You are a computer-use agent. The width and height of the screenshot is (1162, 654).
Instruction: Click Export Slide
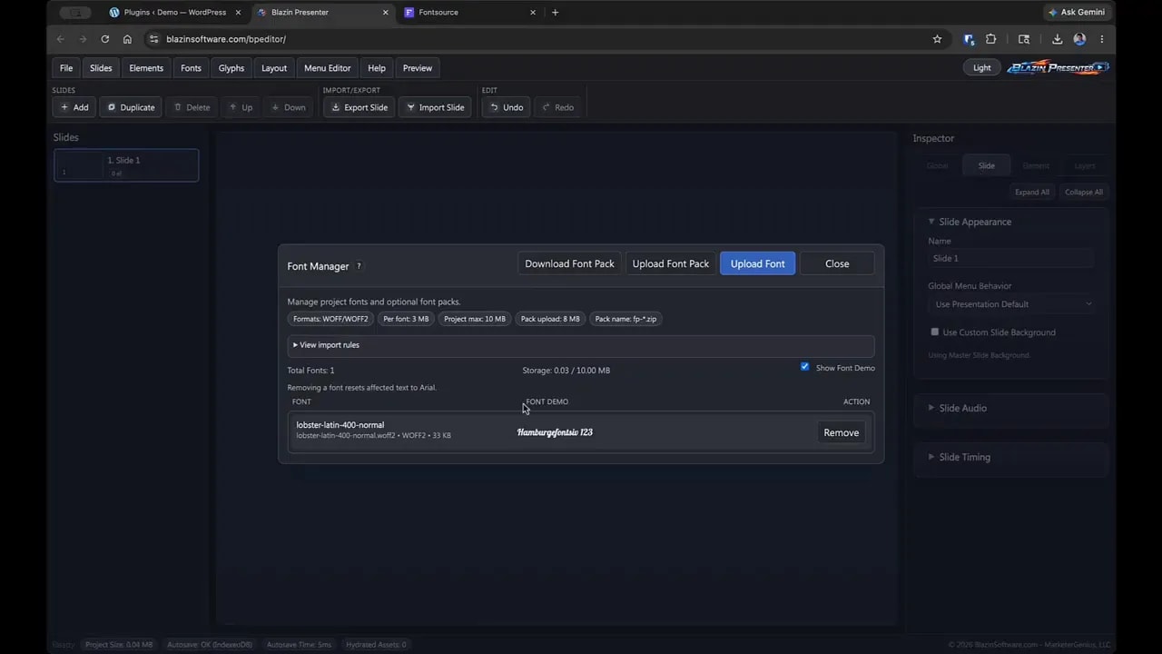pos(359,107)
